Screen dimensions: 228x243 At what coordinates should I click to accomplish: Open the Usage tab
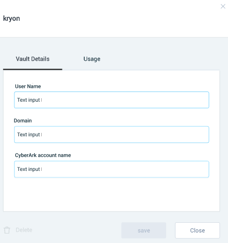click(x=92, y=59)
